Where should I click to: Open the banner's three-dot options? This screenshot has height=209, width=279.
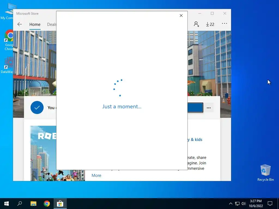coord(209,108)
